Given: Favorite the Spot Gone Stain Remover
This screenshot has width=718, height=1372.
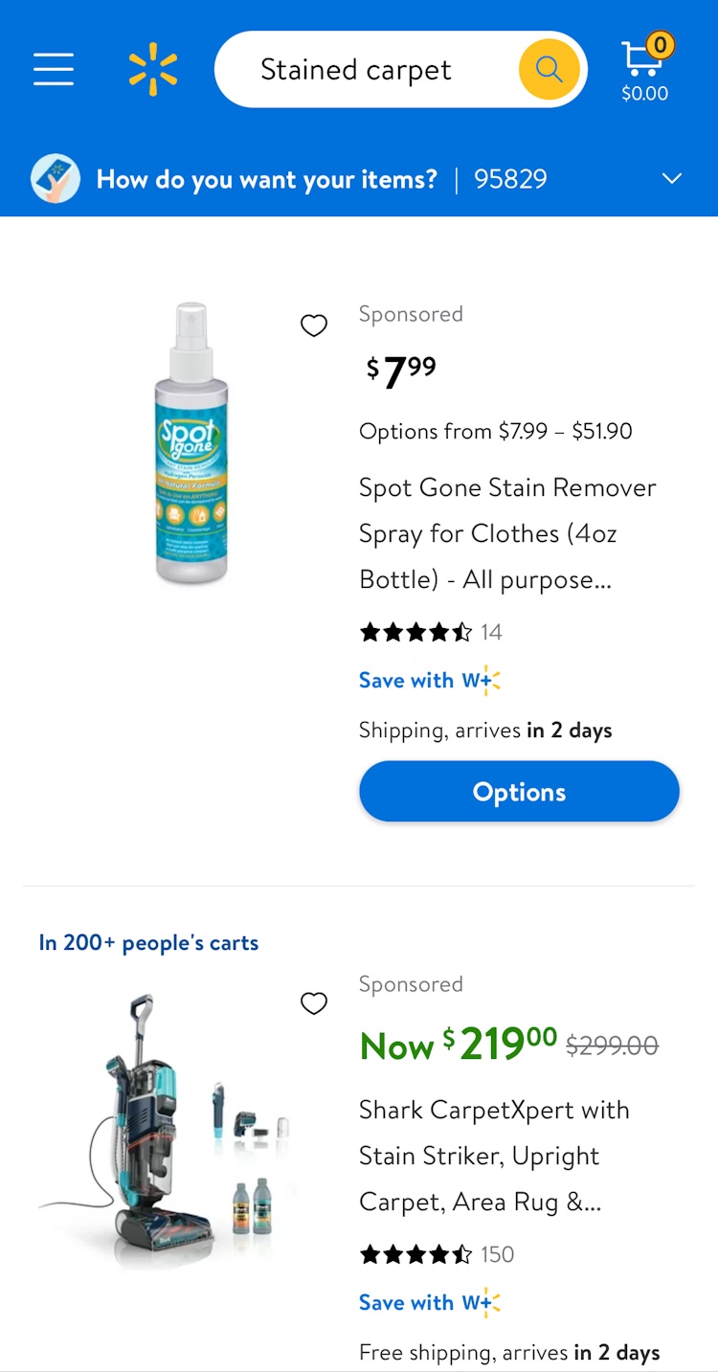Looking at the screenshot, I should 314,326.
